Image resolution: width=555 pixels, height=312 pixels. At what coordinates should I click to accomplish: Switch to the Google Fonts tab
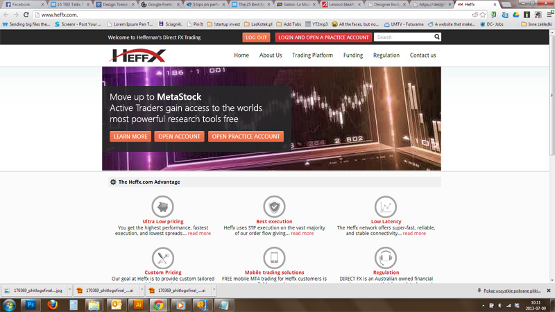coord(160,4)
